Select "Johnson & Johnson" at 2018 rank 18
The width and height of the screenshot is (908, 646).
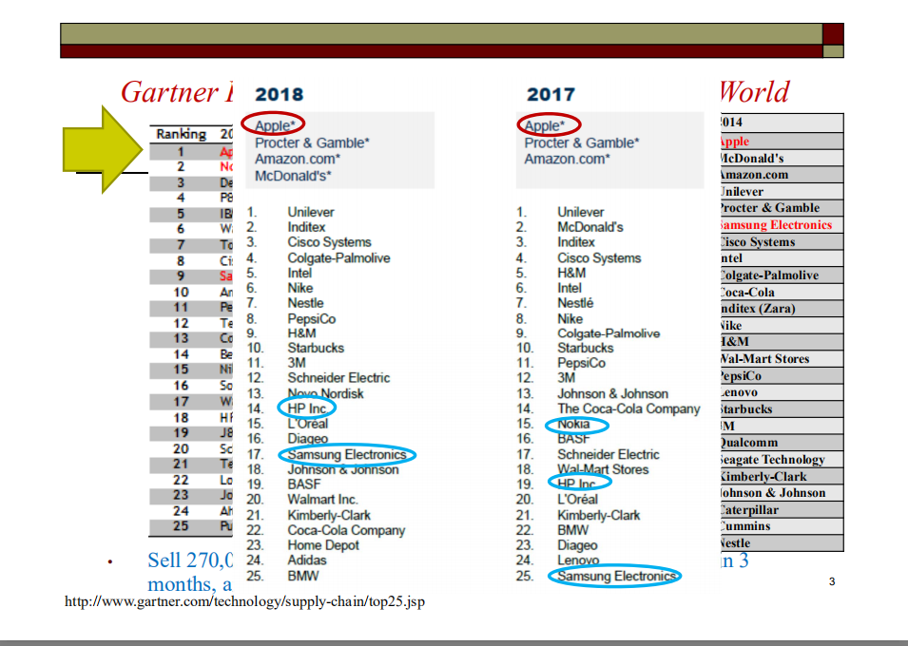[343, 469]
